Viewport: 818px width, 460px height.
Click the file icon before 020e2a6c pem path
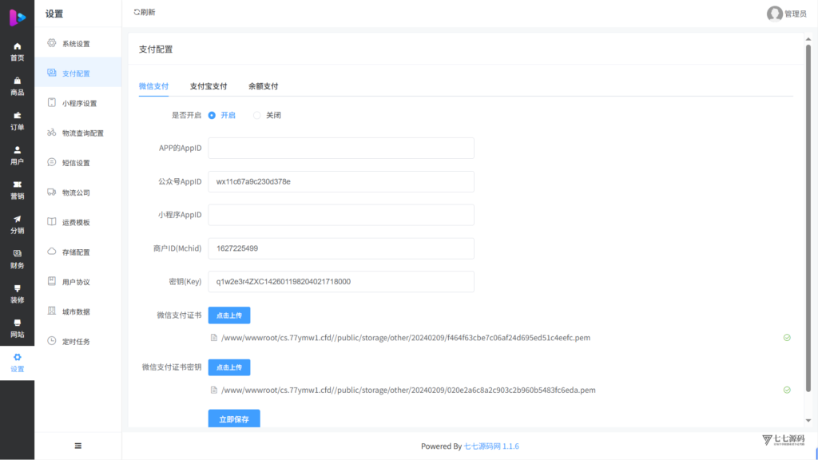(x=214, y=390)
